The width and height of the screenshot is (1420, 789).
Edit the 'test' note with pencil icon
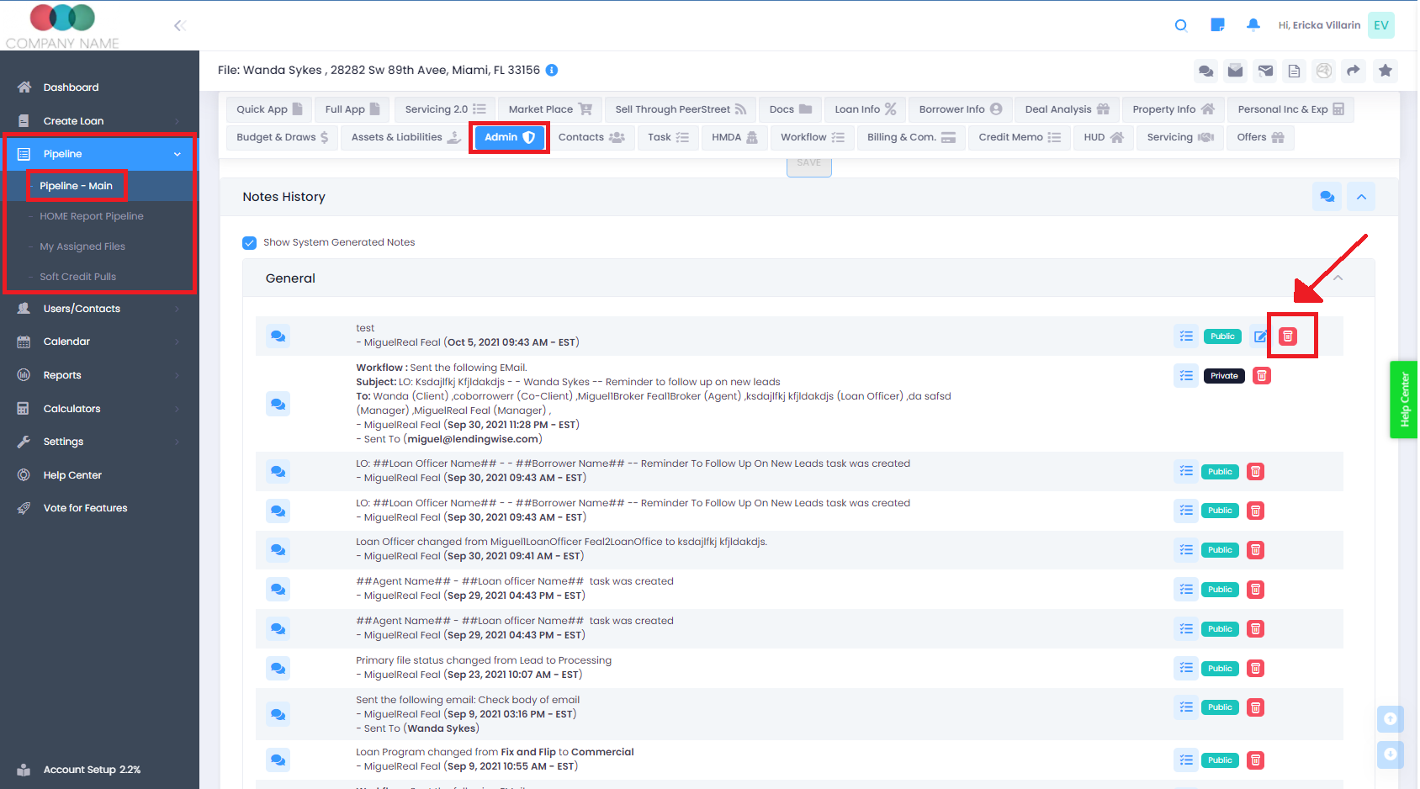click(1259, 336)
